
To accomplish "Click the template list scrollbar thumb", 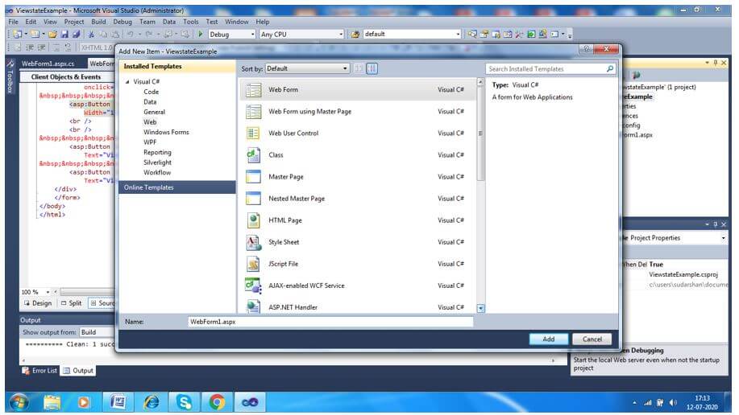I will point(481,134).
